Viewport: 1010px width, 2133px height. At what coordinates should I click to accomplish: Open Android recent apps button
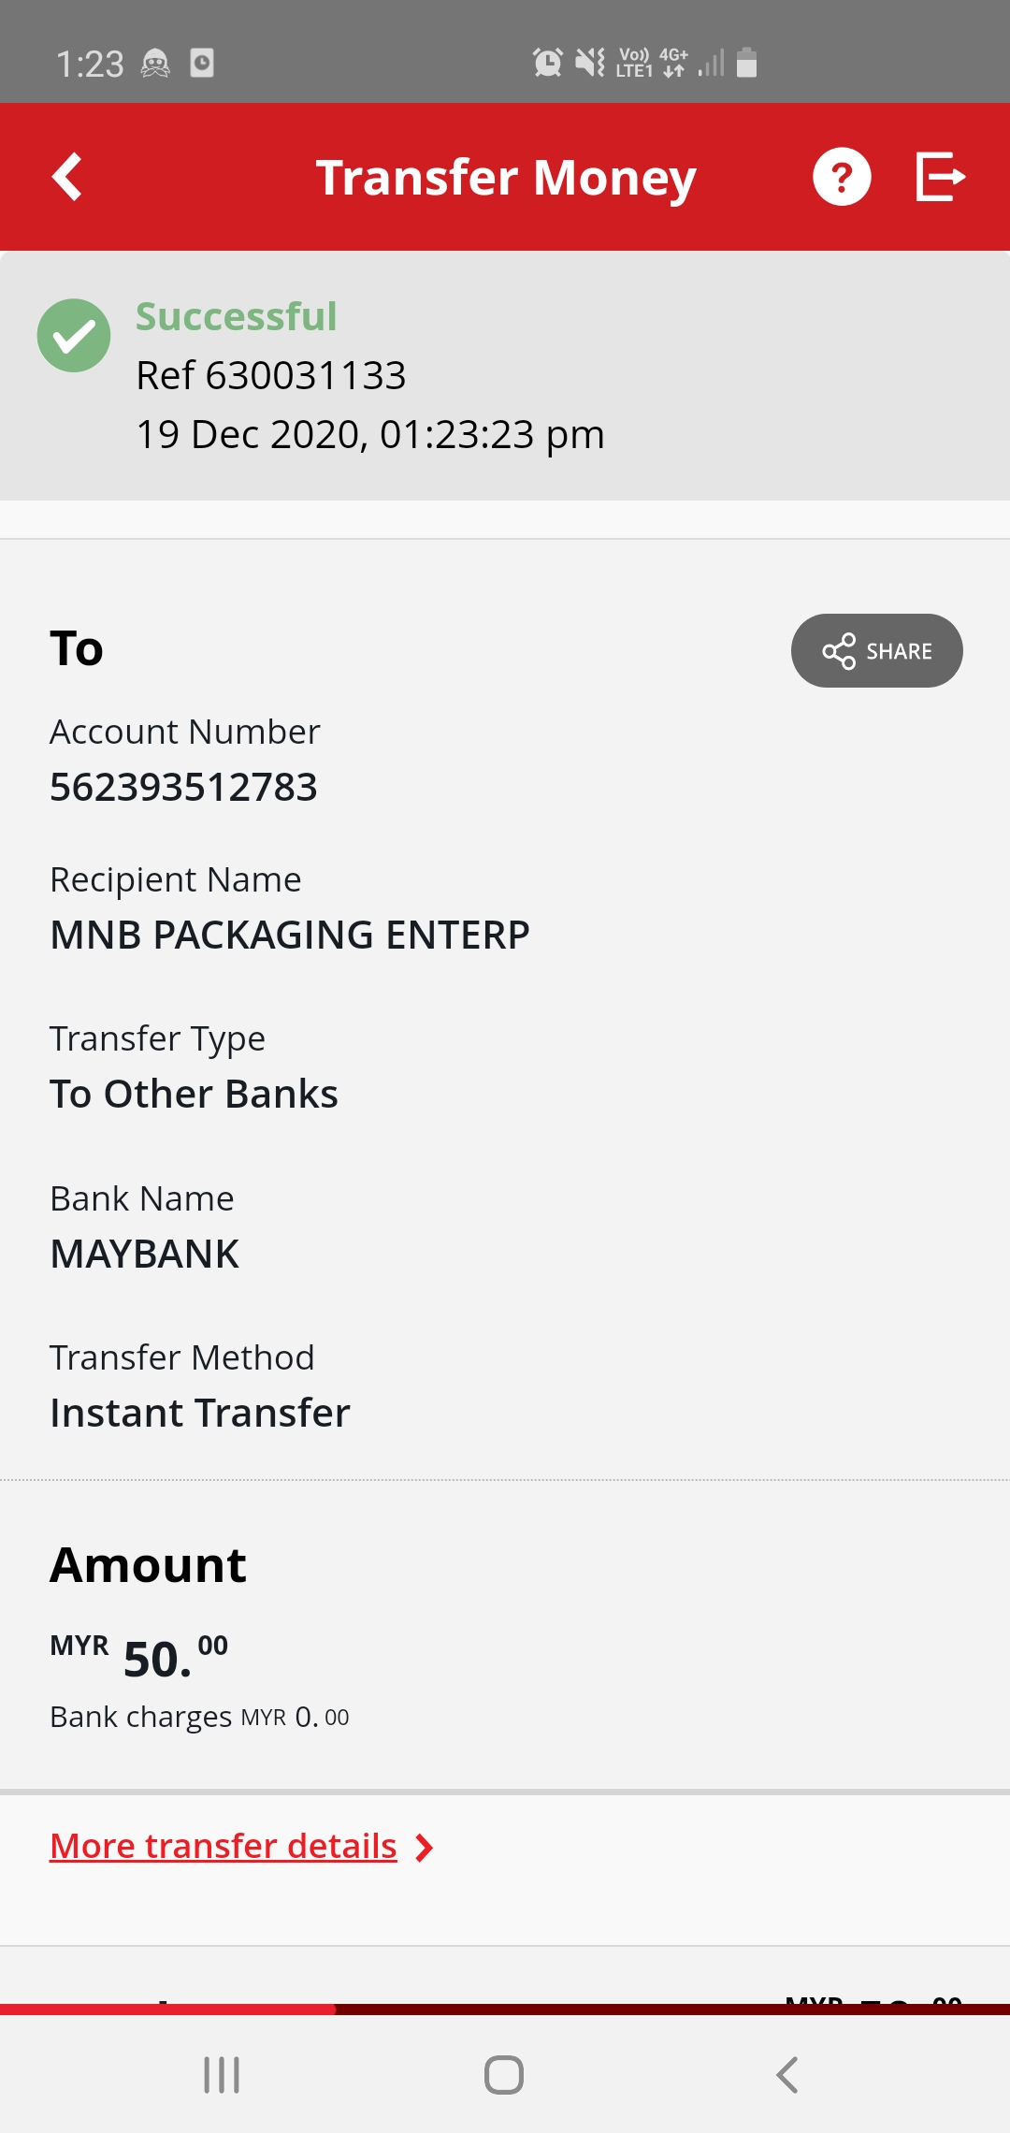click(x=222, y=2075)
